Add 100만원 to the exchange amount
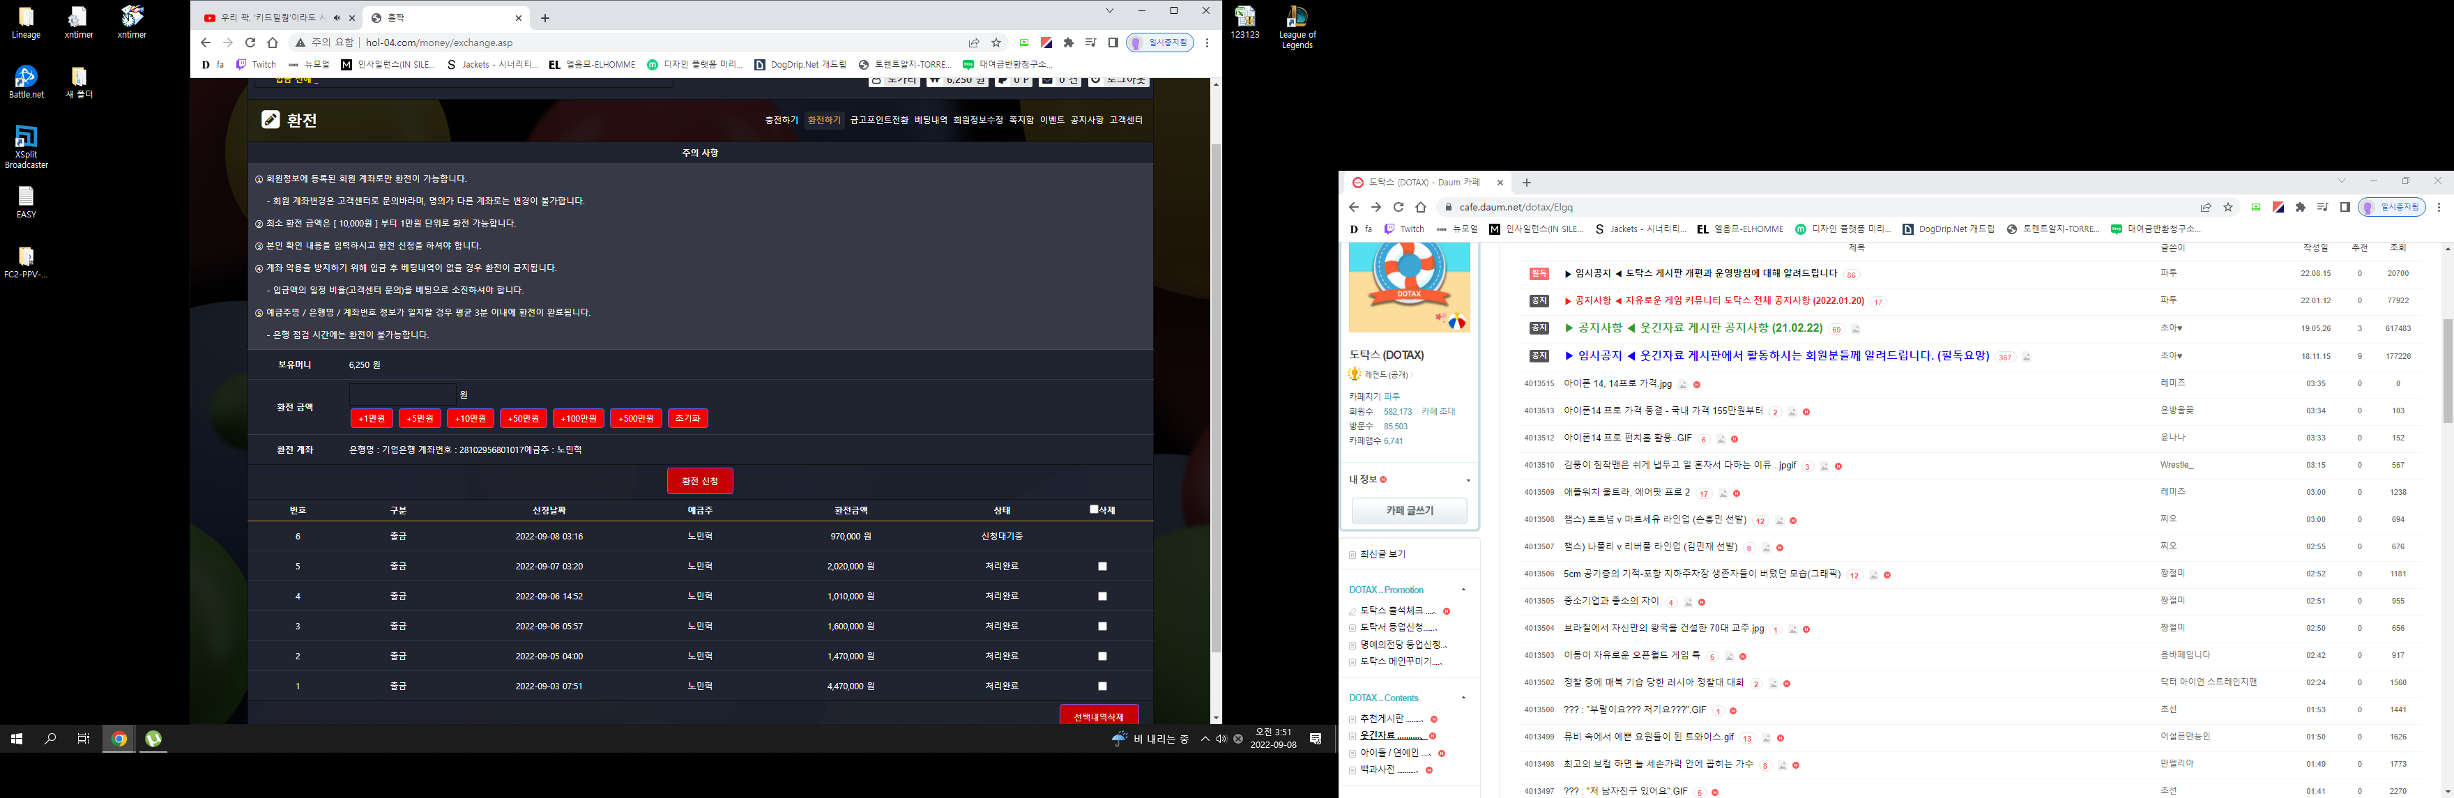The image size is (2454, 798). (x=578, y=418)
